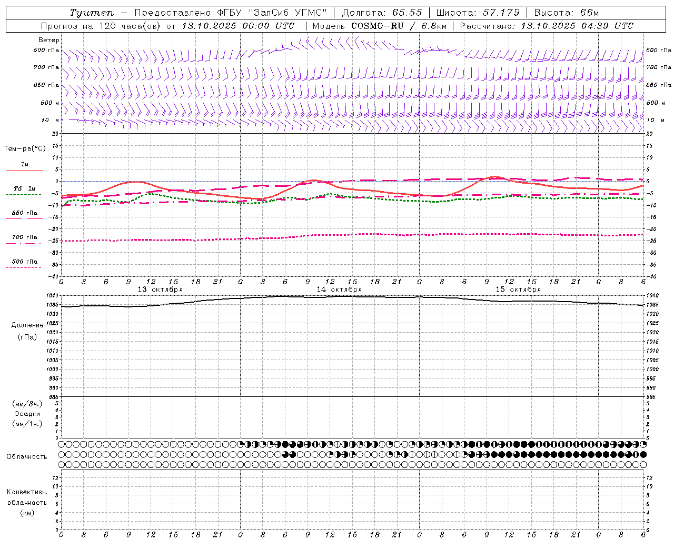Select the text Предоставлено ФГБУ "ЗапСиб УГМС"
Viewport: 674px width, 539px height.
231,13
